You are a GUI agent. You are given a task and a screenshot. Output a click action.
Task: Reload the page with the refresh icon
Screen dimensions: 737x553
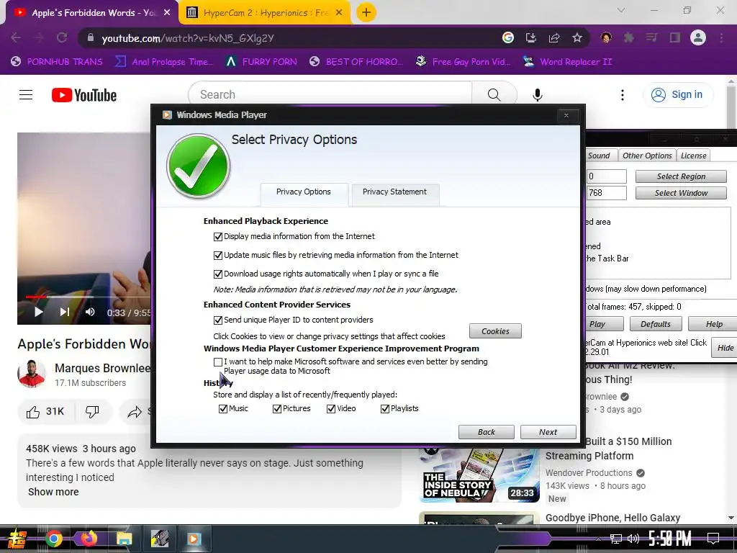click(62, 38)
